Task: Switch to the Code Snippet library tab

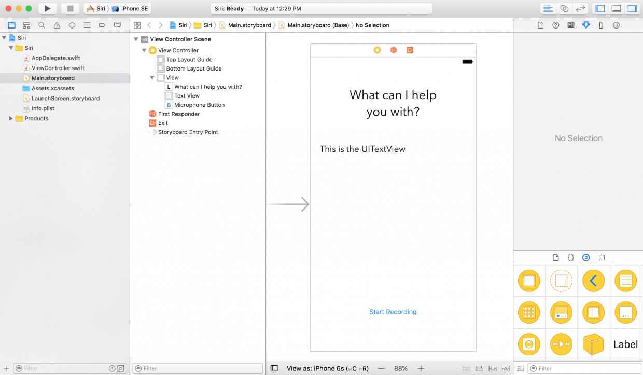Action: coord(571,257)
